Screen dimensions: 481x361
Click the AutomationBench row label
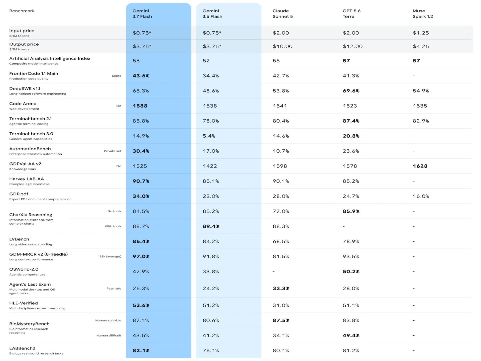(x=30, y=149)
